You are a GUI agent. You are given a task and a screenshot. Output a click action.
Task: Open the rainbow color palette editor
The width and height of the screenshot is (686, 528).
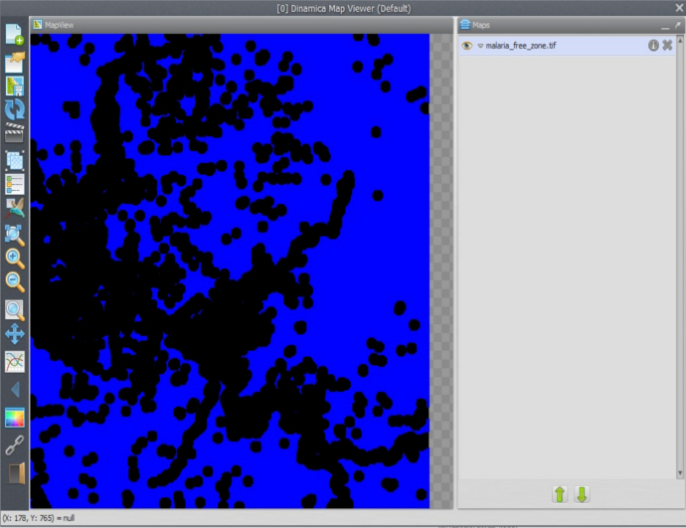click(15, 418)
